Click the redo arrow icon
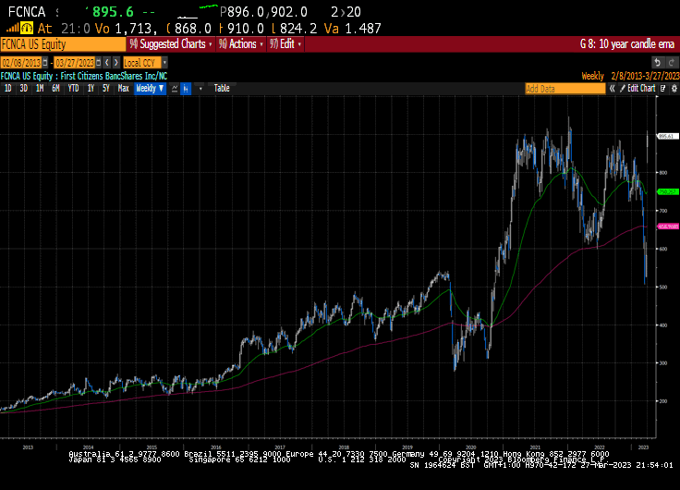This screenshot has height=490, width=680. click(x=671, y=63)
